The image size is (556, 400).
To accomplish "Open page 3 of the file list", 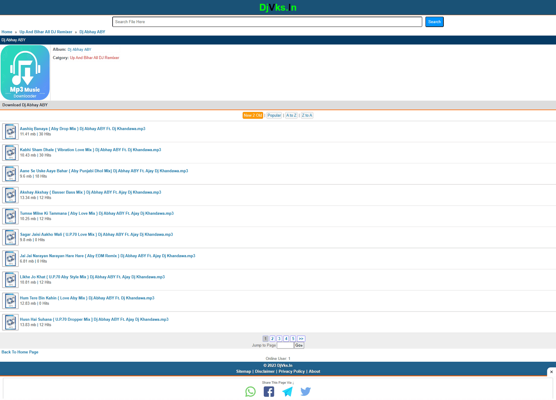I will (279, 338).
